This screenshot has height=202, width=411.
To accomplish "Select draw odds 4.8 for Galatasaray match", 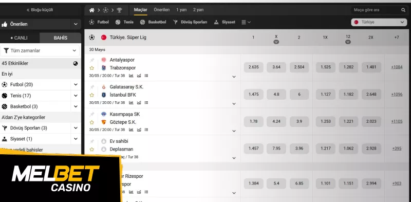I will [x=276, y=94].
